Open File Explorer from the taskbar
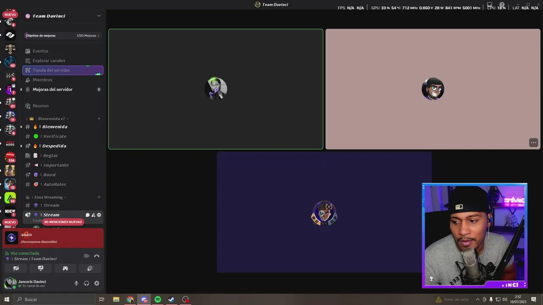This screenshot has width=543, height=305. [116, 299]
